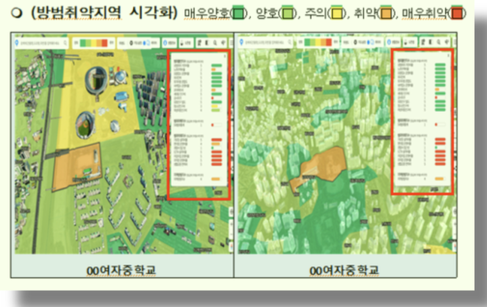
Task: Click the zoom magnifier tool in right map toolbar
Action: 439,42
